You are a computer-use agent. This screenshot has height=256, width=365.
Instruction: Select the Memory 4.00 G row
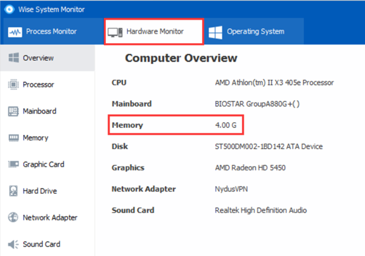point(176,125)
